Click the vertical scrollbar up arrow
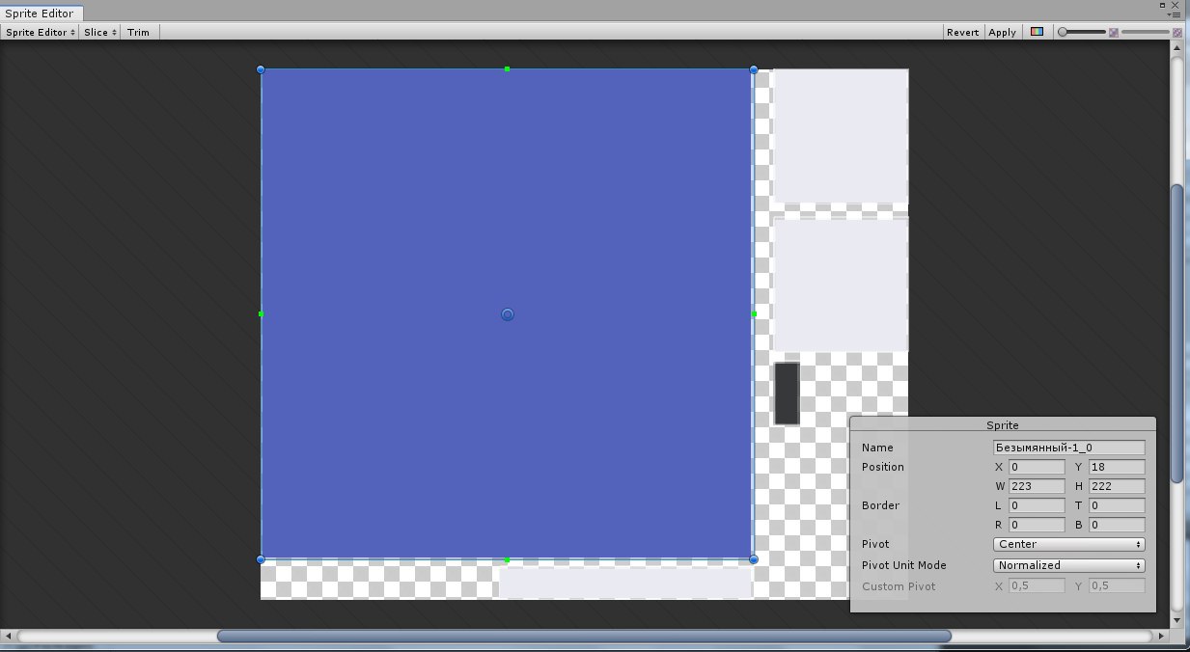 pyautogui.click(x=1177, y=46)
